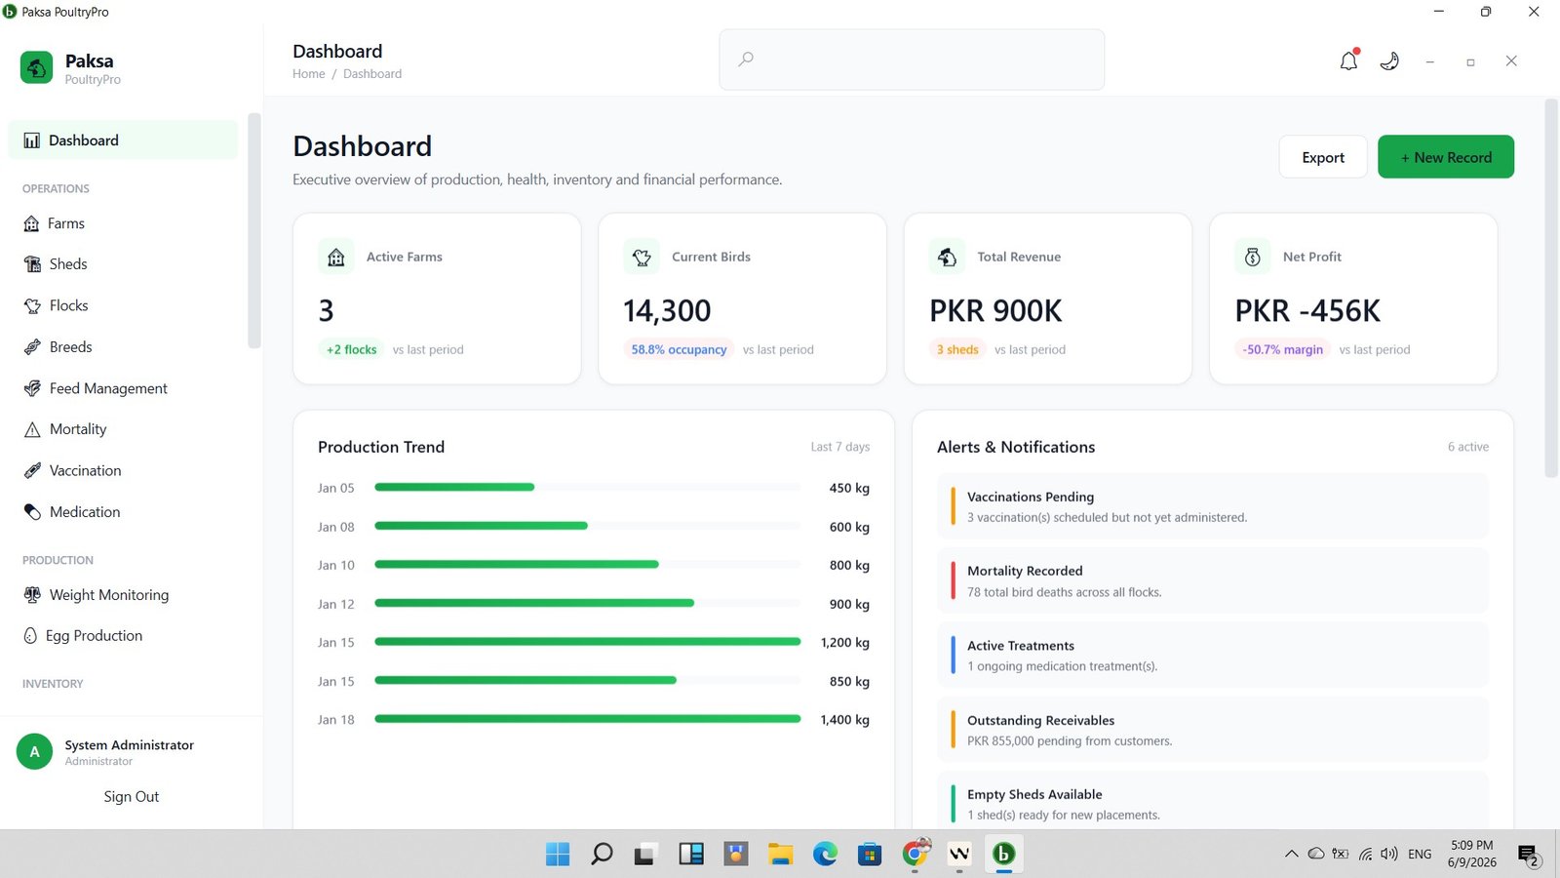Image resolution: width=1560 pixels, height=878 pixels.
Task: Open the Vaccinations Pending alert
Action: 1213,506
